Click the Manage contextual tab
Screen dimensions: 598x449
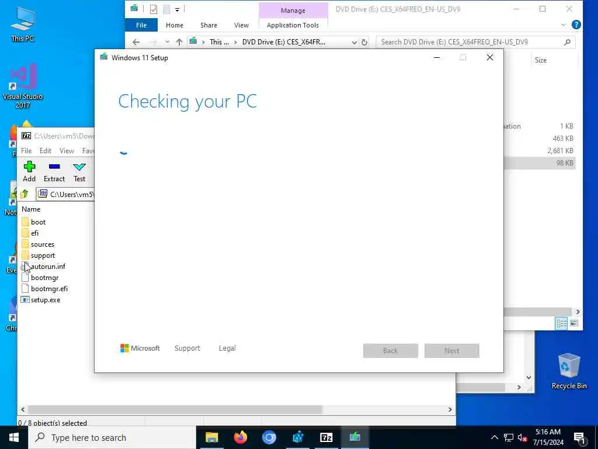point(293,11)
